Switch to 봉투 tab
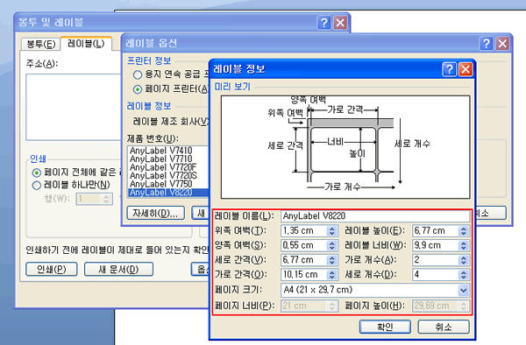Image resolution: width=526 pixels, height=345 pixels. (x=40, y=44)
